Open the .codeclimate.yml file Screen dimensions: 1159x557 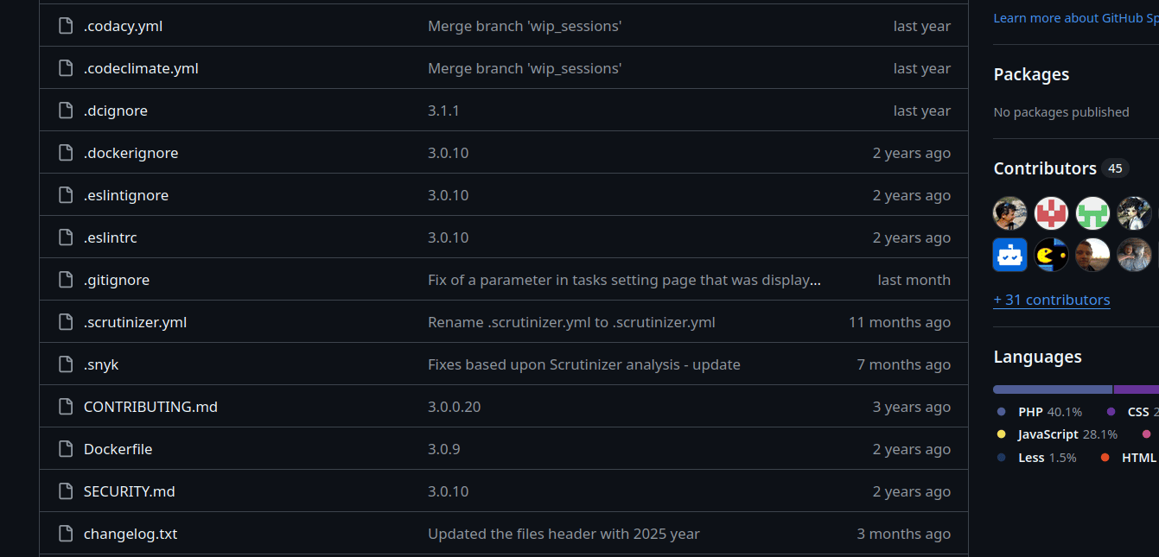point(141,68)
